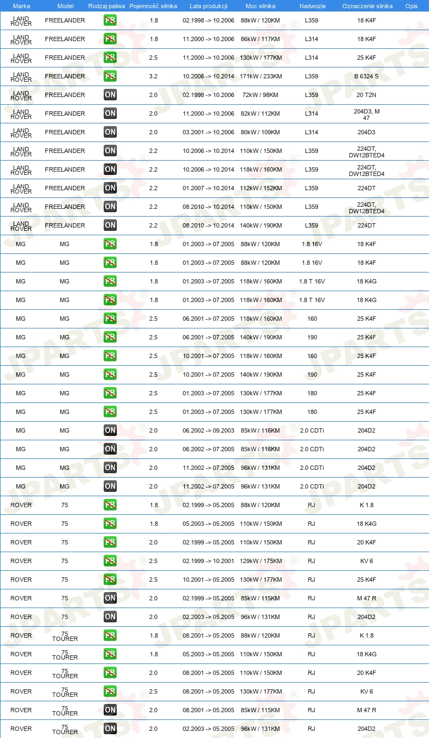Image resolution: width=429 pixels, height=738 pixels.
Task: Click petrol icon in Rover 75 Tourer K 1.8 row
Action: pos(110,635)
